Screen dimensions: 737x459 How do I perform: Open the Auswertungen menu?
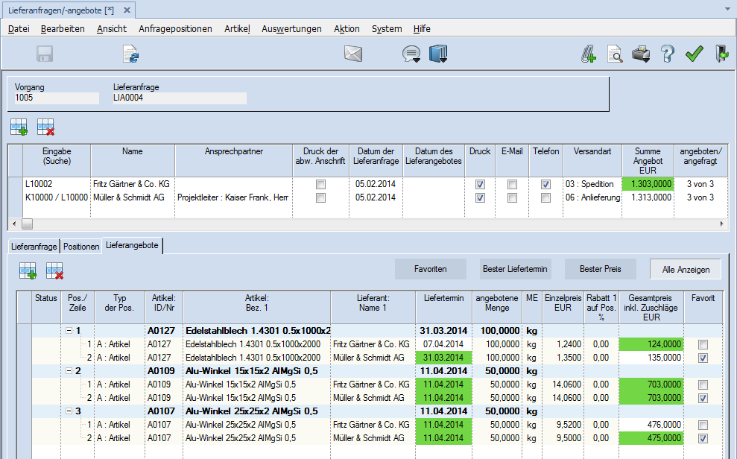pos(291,29)
